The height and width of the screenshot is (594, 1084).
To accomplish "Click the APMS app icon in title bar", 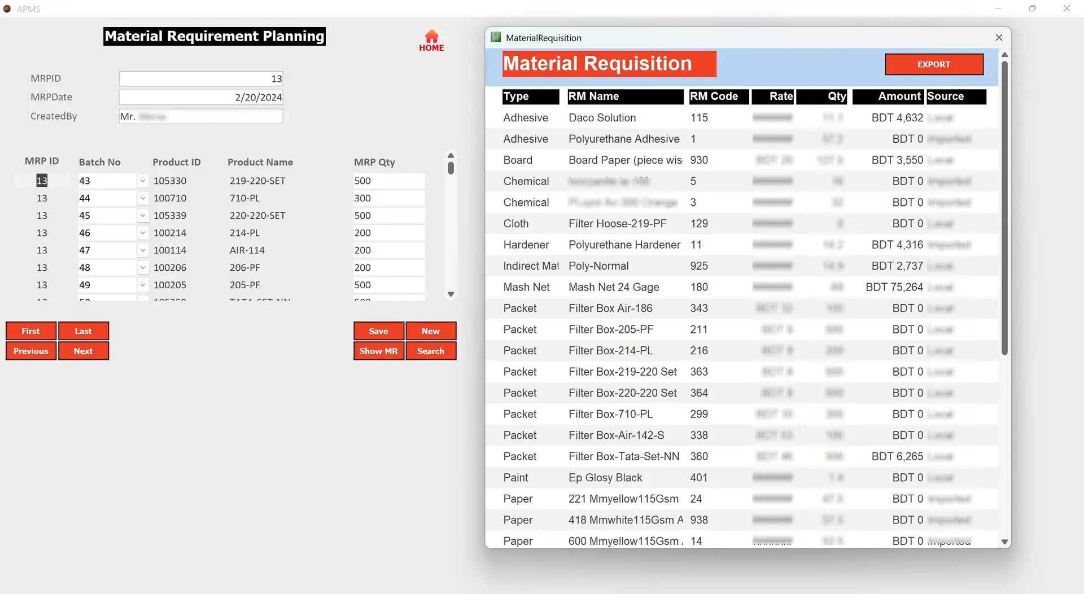I will (x=7, y=8).
